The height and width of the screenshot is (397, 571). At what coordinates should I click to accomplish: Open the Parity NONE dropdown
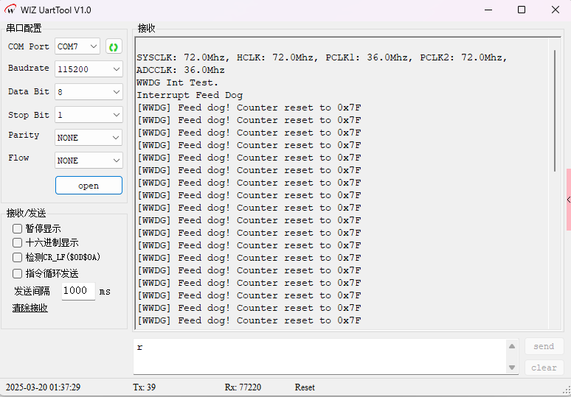pos(89,138)
